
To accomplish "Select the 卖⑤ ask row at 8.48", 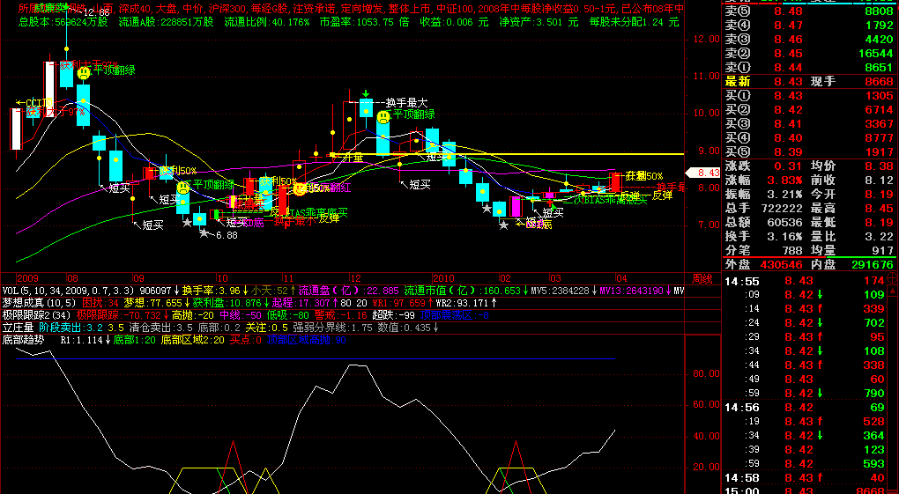I will click(809, 11).
